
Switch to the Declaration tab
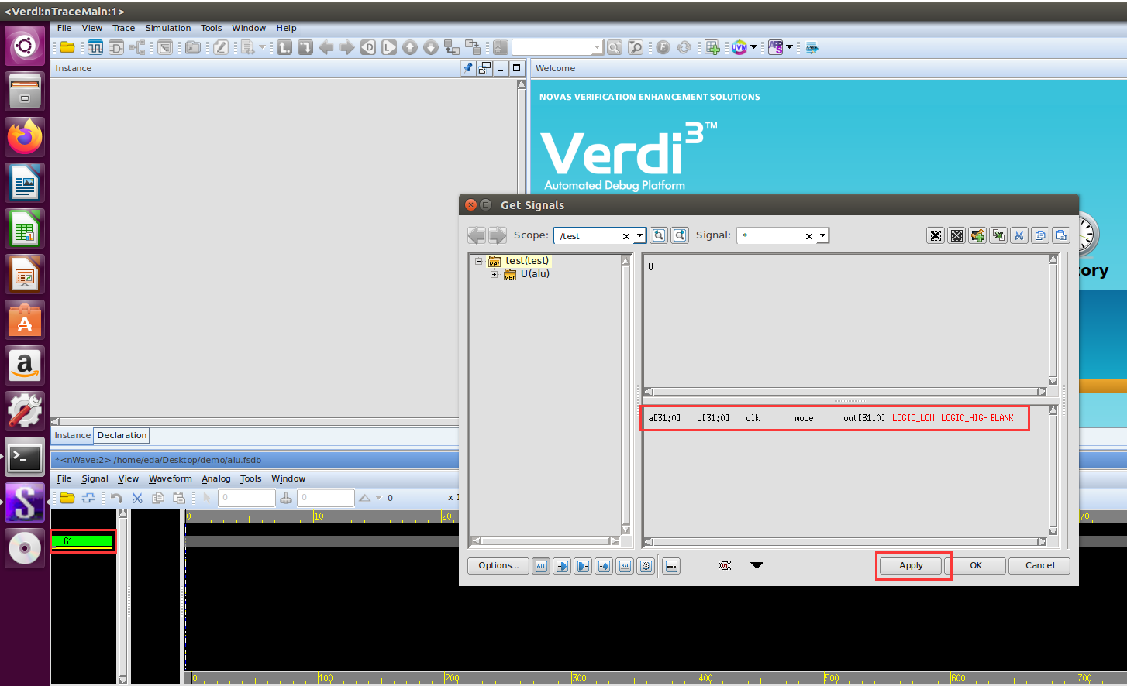[x=121, y=435]
